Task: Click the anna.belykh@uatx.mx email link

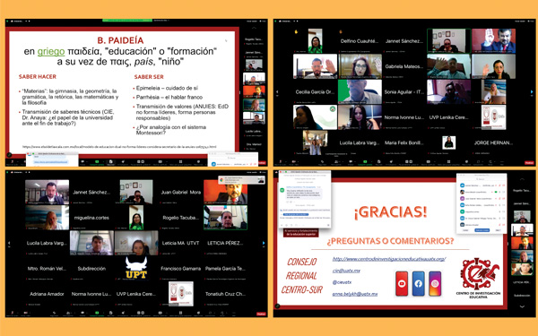Action: pyautogui.click(x=355, y=294)
